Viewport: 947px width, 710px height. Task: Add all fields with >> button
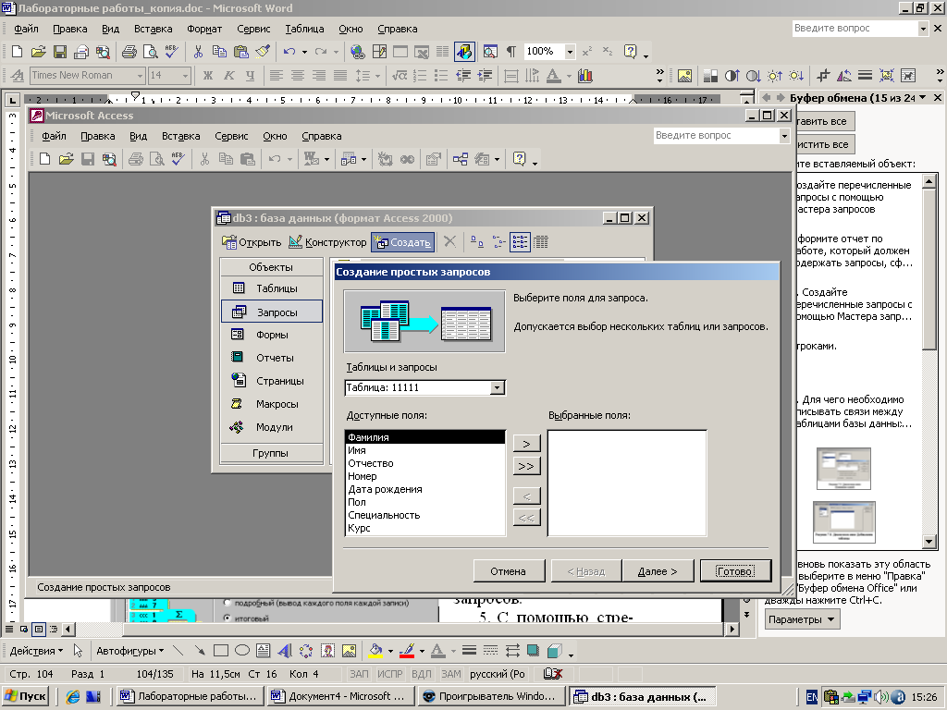tap(526, 466)
